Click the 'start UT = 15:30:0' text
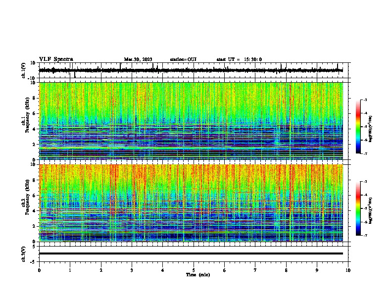Viewport: 392px width, 303px height. 239,59
